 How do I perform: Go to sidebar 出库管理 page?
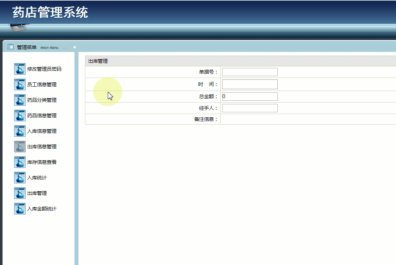[37, 193]
